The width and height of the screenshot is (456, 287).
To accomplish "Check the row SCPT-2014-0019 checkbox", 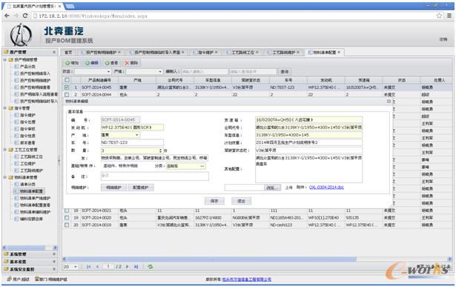I will [67, 225].
